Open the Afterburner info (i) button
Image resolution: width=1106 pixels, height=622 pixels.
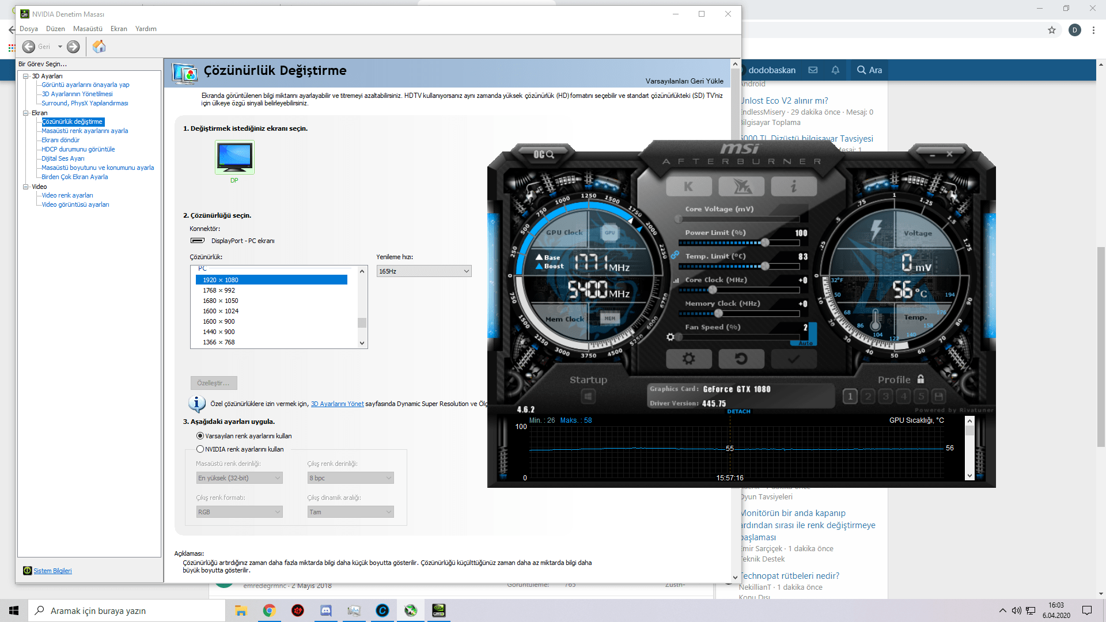pos(794,186)
